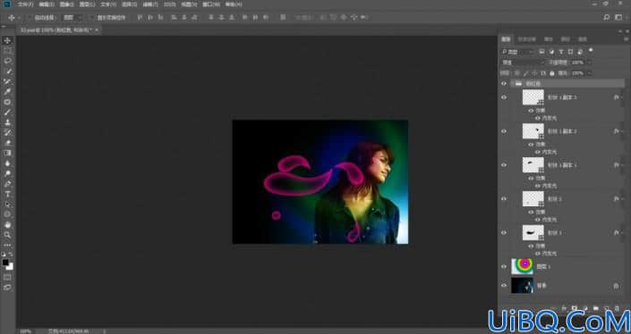The image size is (631, 334).
Task: Select the History Brush tool
Action: [7, 133]
